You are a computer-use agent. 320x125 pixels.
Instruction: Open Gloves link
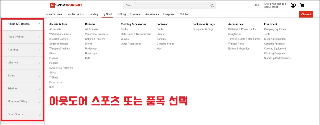coord(125,39)
